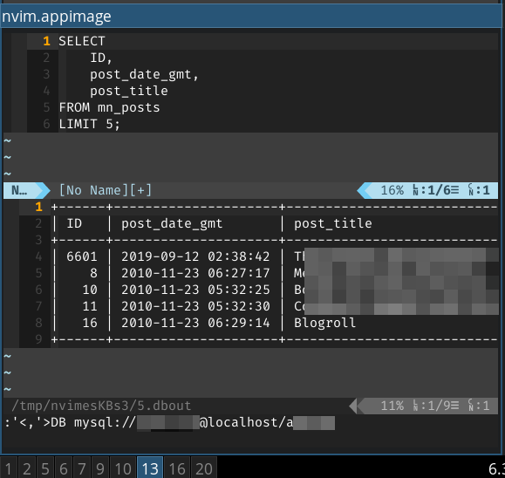Click 'post_title' on query line 4
This screenshot has width=505, height=478.
point(129,92)
